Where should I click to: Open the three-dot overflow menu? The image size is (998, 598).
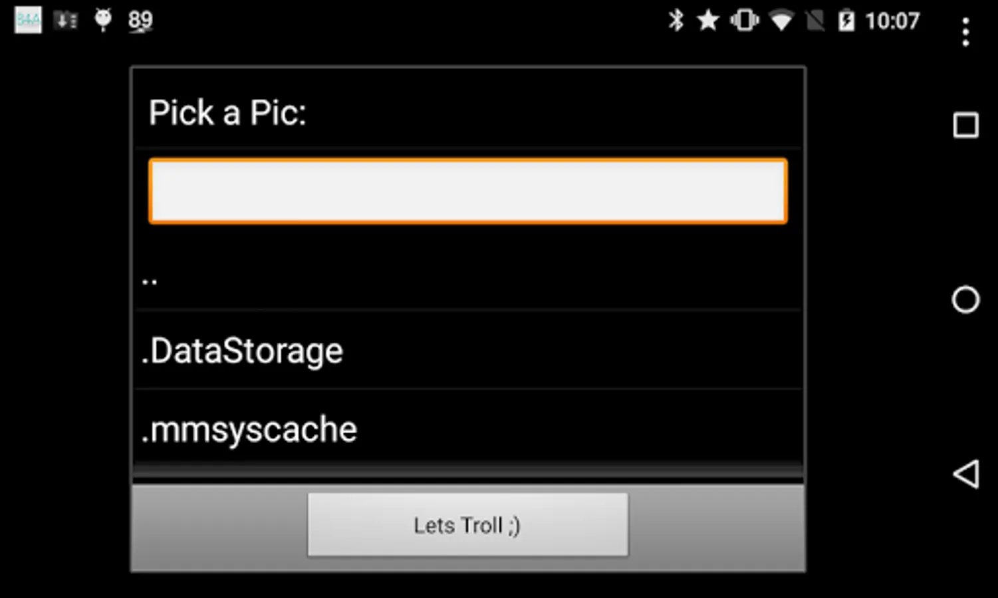coord(965,32)
